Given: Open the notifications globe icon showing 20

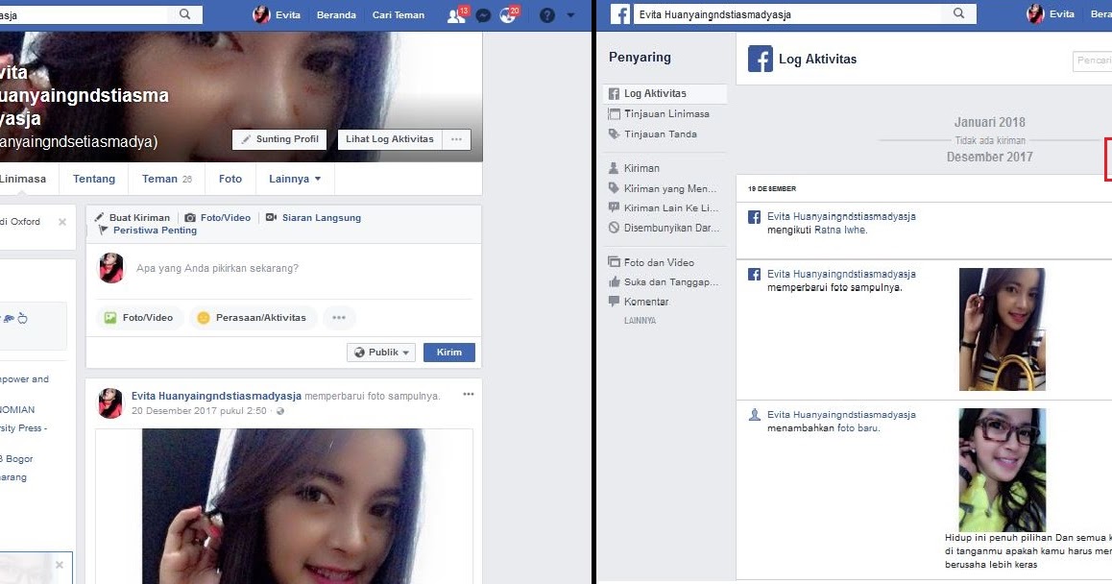Looking at the screenshot, I should [508, 14].
